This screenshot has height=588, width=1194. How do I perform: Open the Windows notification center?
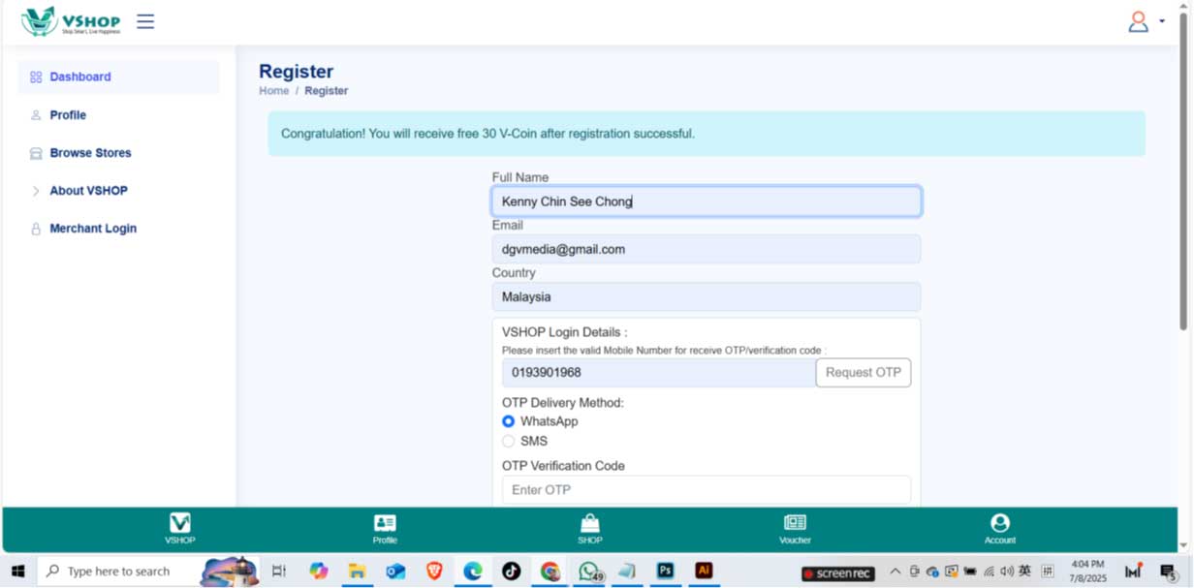pyautogui.click(x=1168, y=572)
